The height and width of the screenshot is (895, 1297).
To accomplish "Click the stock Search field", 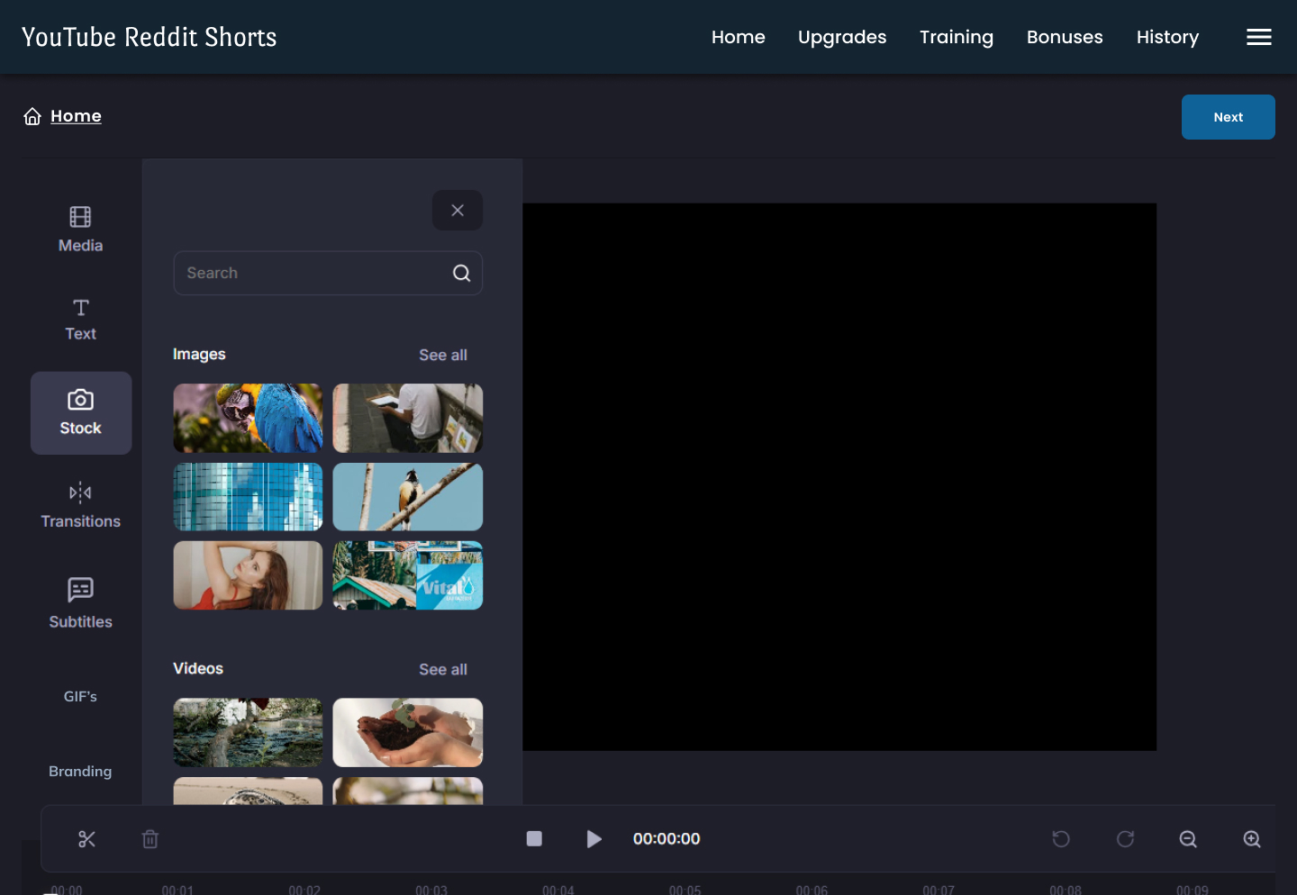I will click(328, 273).
